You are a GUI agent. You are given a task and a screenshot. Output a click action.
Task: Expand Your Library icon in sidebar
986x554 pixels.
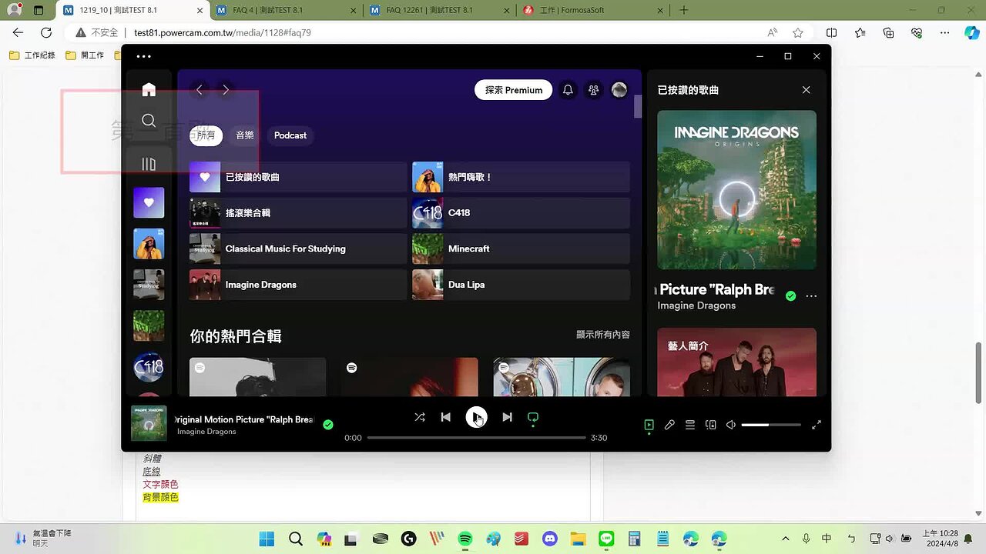tap(149, 164)
